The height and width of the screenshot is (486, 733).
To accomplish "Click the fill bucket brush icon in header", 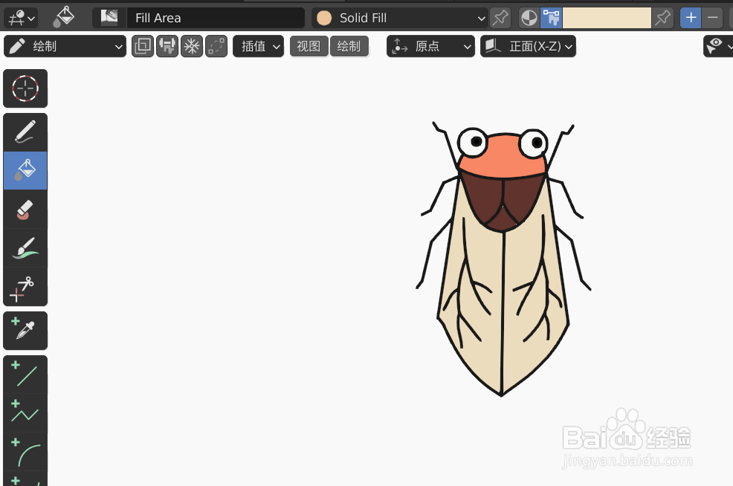I will coord(64,18).
